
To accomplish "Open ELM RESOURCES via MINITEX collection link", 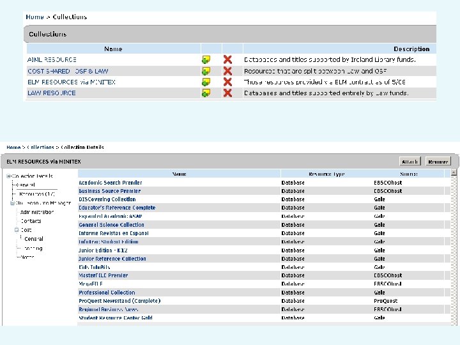I will click(72, 82).
